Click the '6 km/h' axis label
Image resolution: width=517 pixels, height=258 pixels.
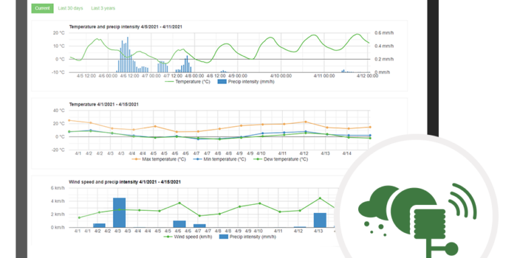click(x=58, y=188)
